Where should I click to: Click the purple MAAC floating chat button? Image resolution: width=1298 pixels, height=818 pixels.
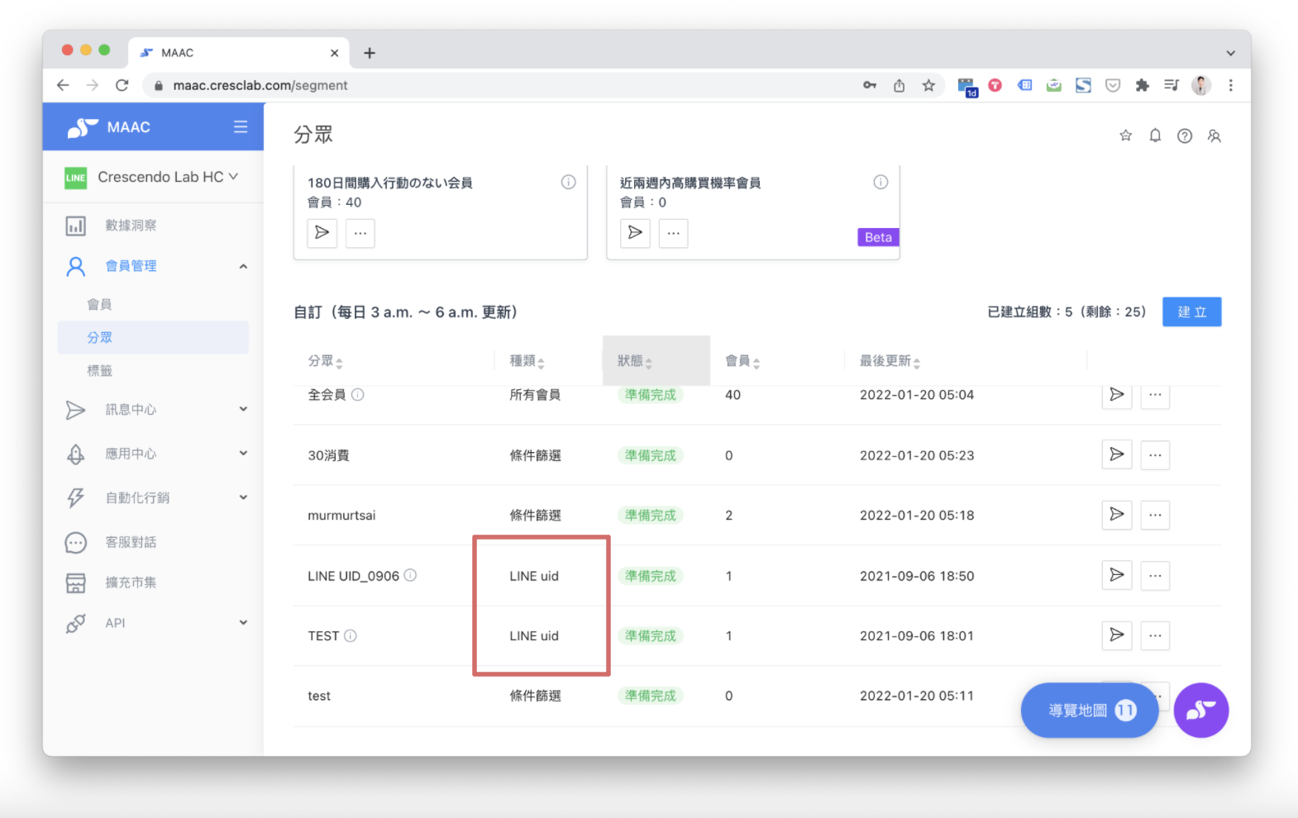(x=1200, y=711)
